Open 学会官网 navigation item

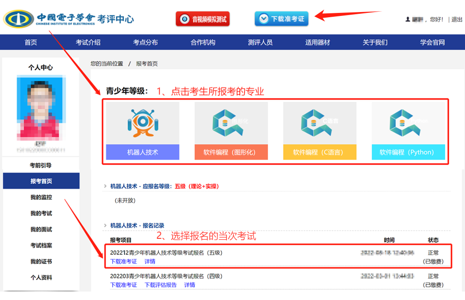[x=432, y=42]
